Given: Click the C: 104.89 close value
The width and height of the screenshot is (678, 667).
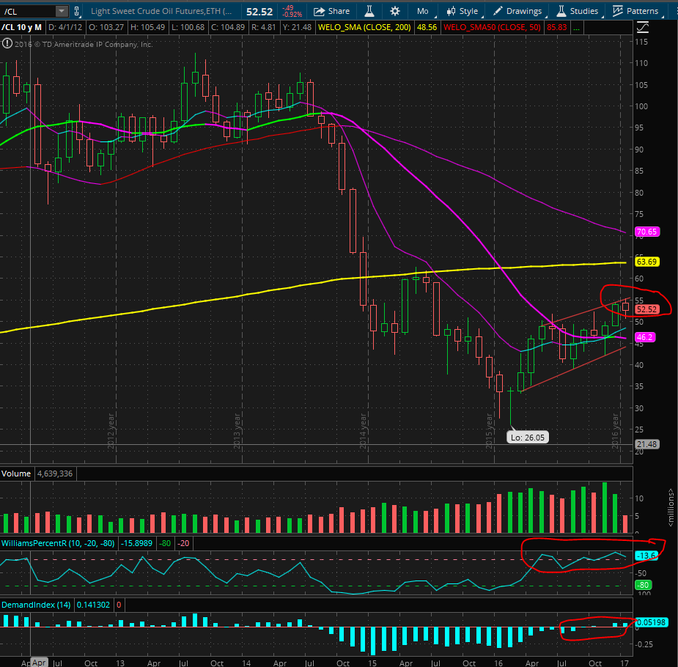Looking at the screenshot, I should click(228, 27).
